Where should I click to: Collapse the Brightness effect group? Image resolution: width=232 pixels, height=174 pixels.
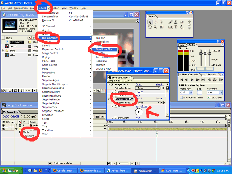pyautogui.click(x=109, y=84)
